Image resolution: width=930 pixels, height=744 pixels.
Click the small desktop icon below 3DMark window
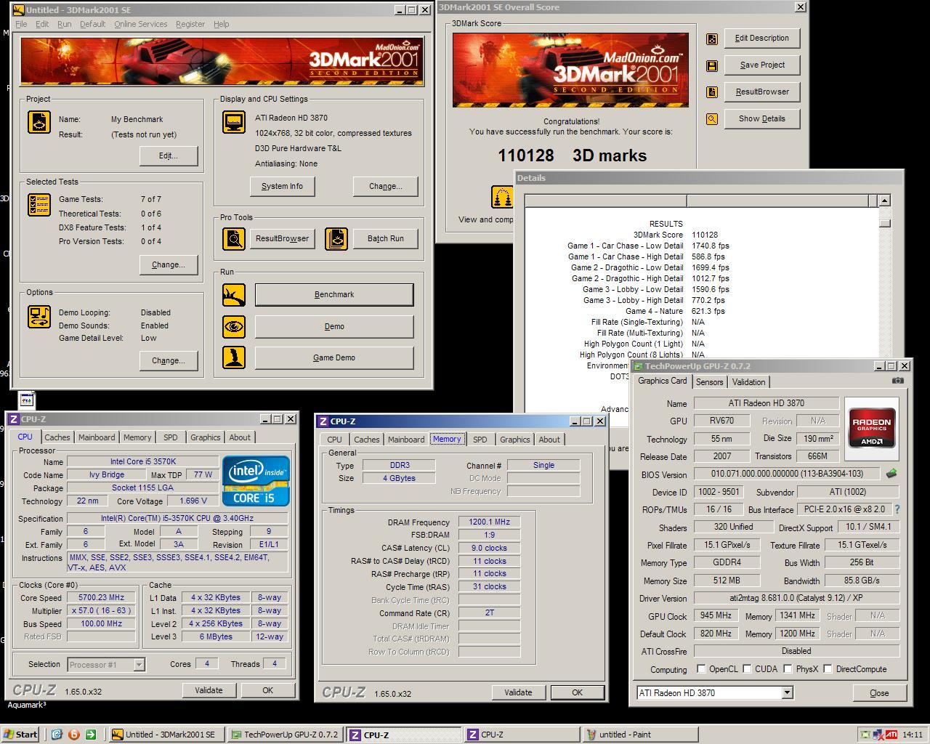[26, 400]
